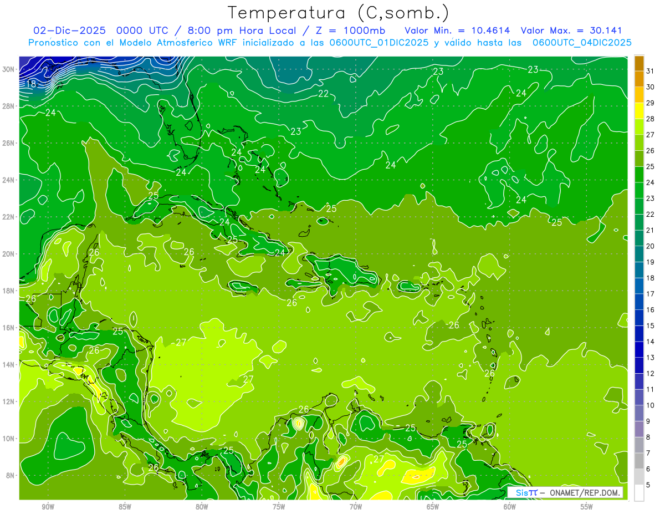Click the Valor Min. = 10.4614 text
The width and height of the screenshot is (665, 514).
click(457, 30)
